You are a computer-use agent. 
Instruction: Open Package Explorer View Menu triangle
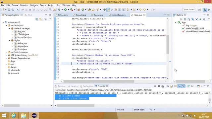click(50, 19)
